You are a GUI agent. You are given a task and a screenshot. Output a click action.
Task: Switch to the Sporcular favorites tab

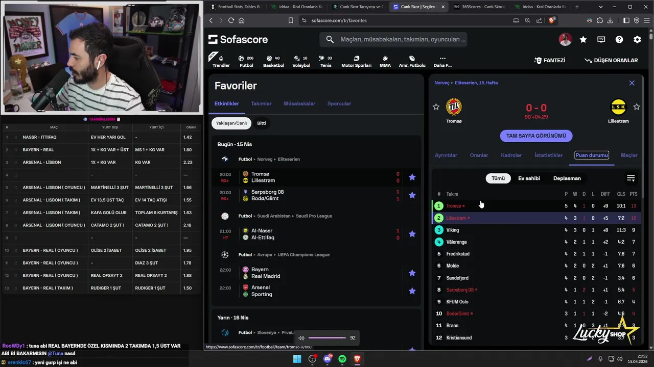pos(339,103)
